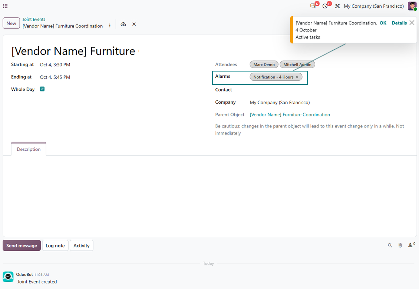Click the Send message button
419x289 pixels.
(22, 245)
